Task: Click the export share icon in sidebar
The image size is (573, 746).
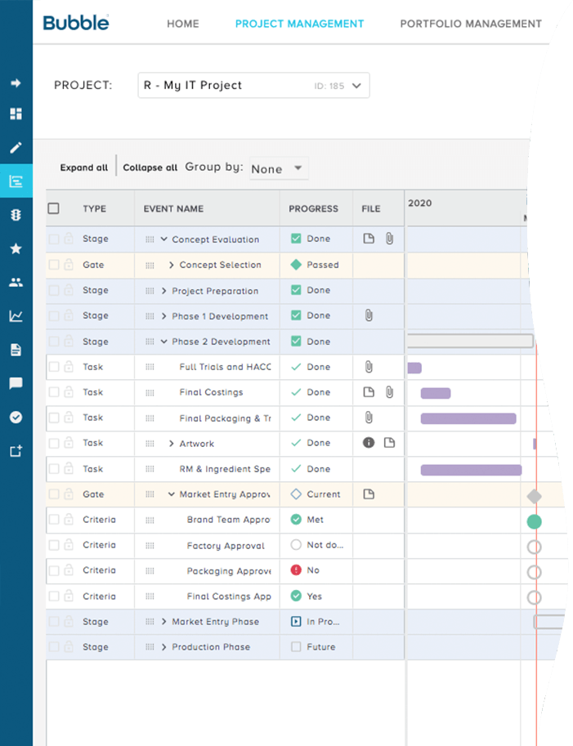Action: point(16,450)
